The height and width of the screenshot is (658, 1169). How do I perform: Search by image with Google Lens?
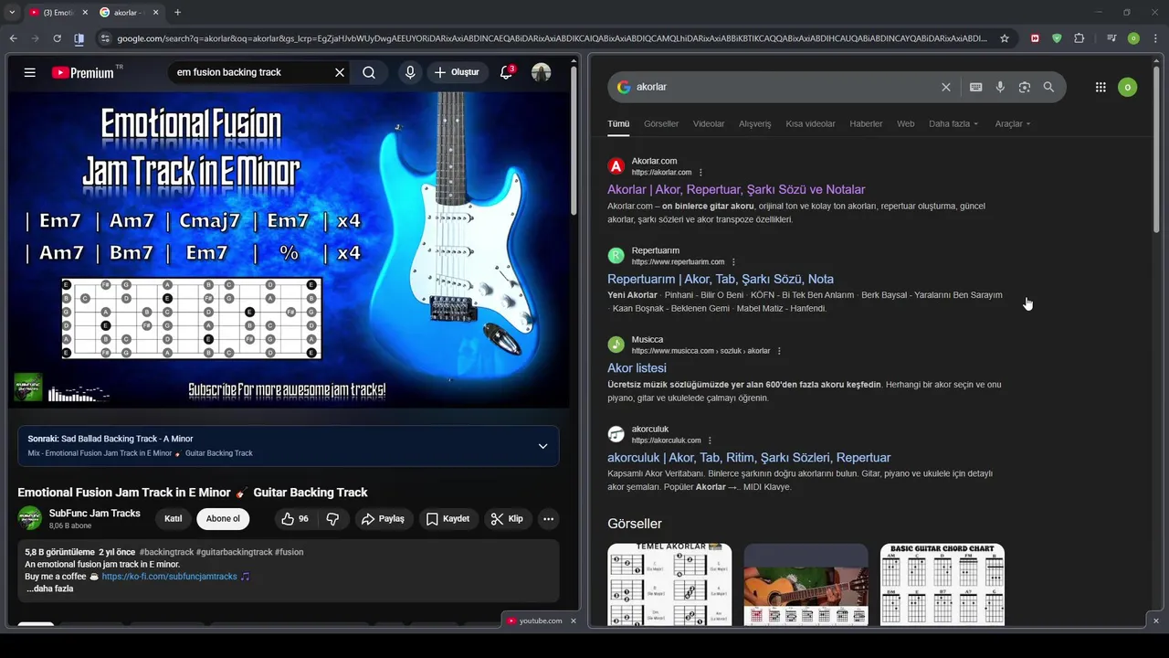click(x=1025, y=87)
